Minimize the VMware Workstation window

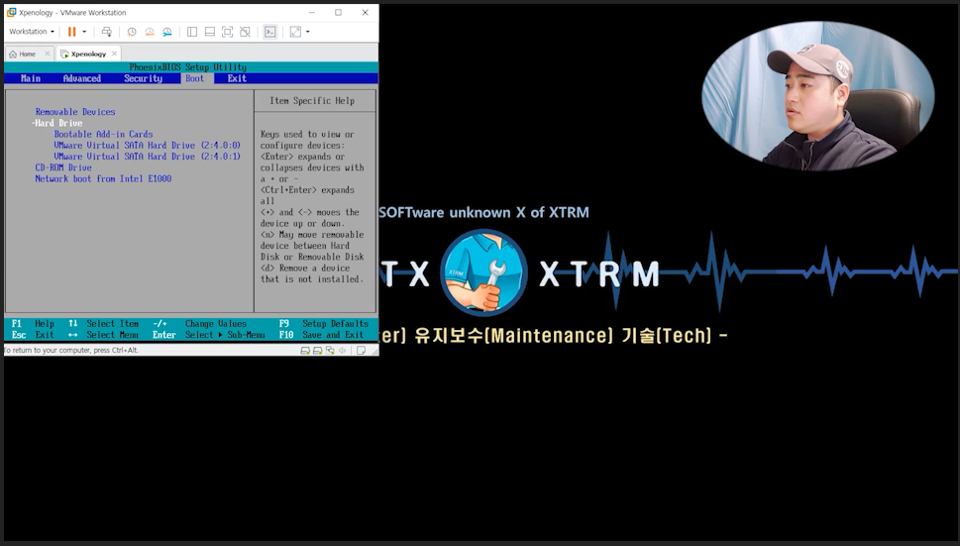click(312, 12)
